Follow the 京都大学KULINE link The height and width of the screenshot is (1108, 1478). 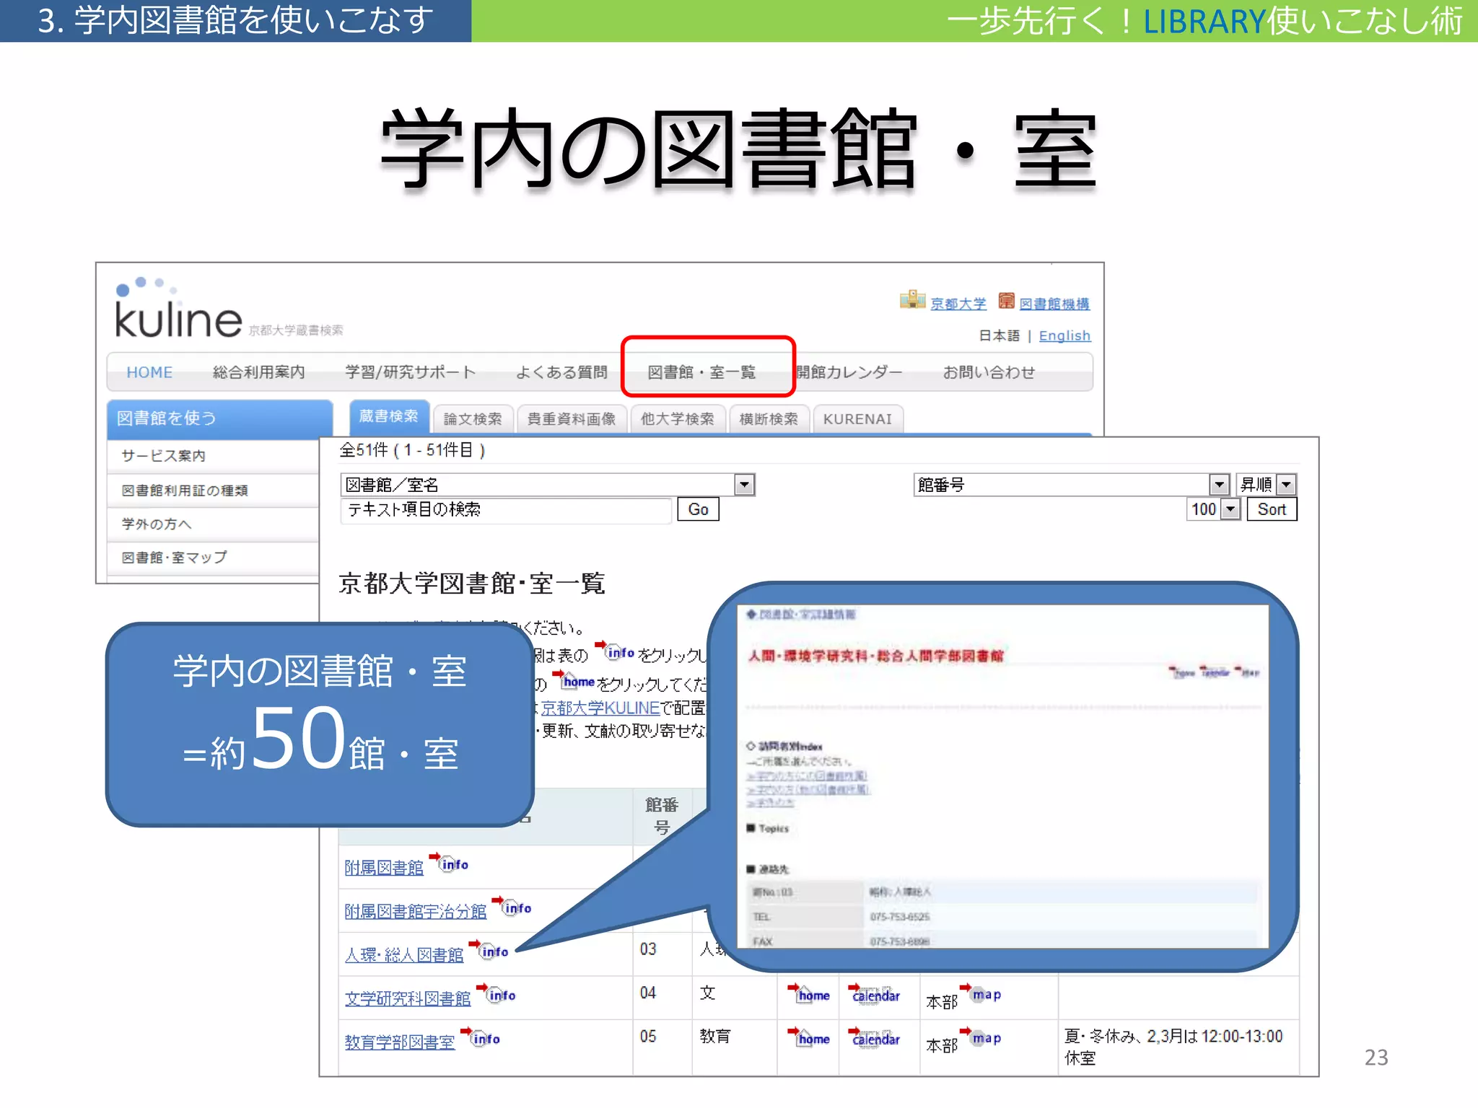point(600,708)
